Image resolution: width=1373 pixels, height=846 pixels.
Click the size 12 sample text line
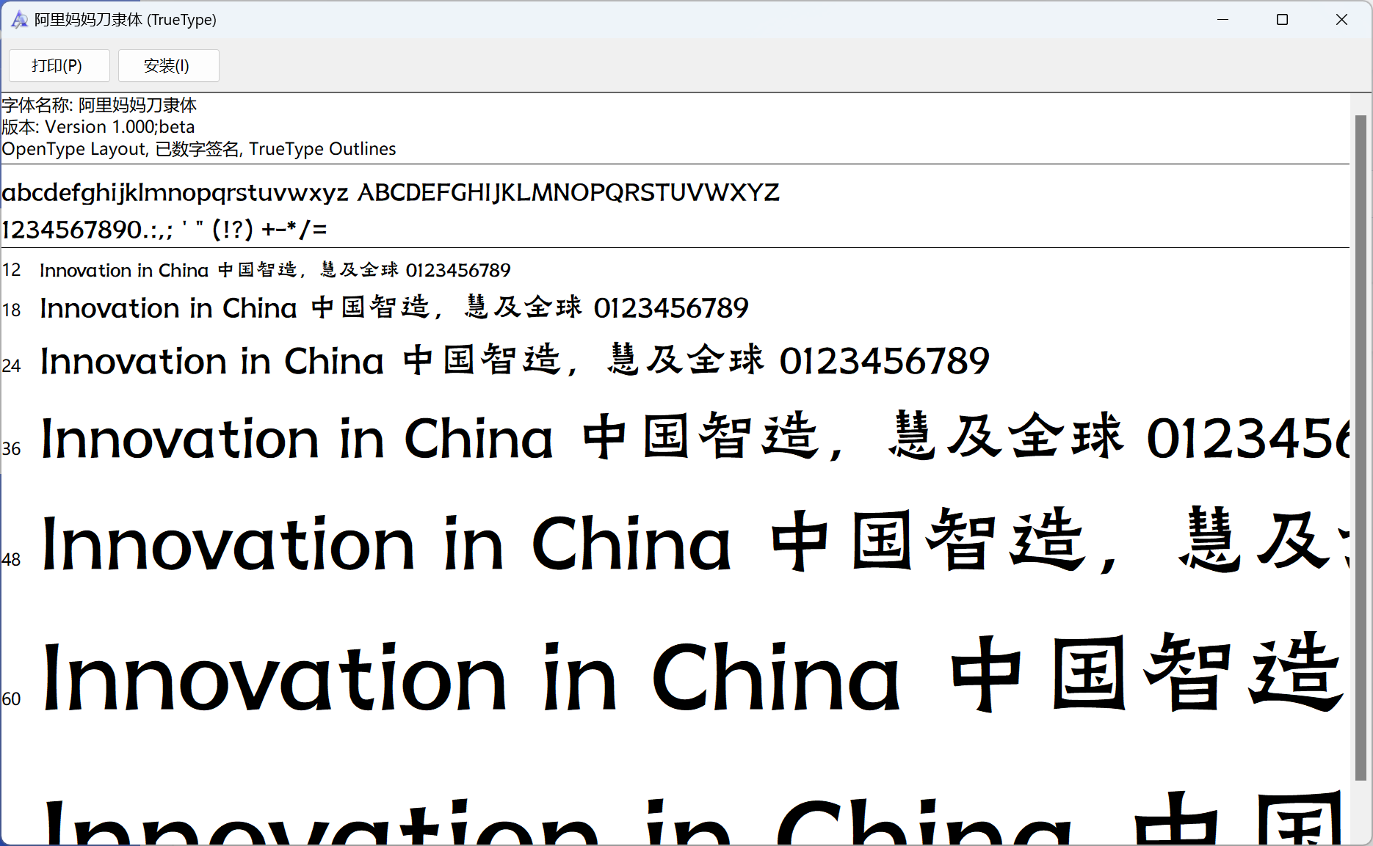[x=275, y=270]
